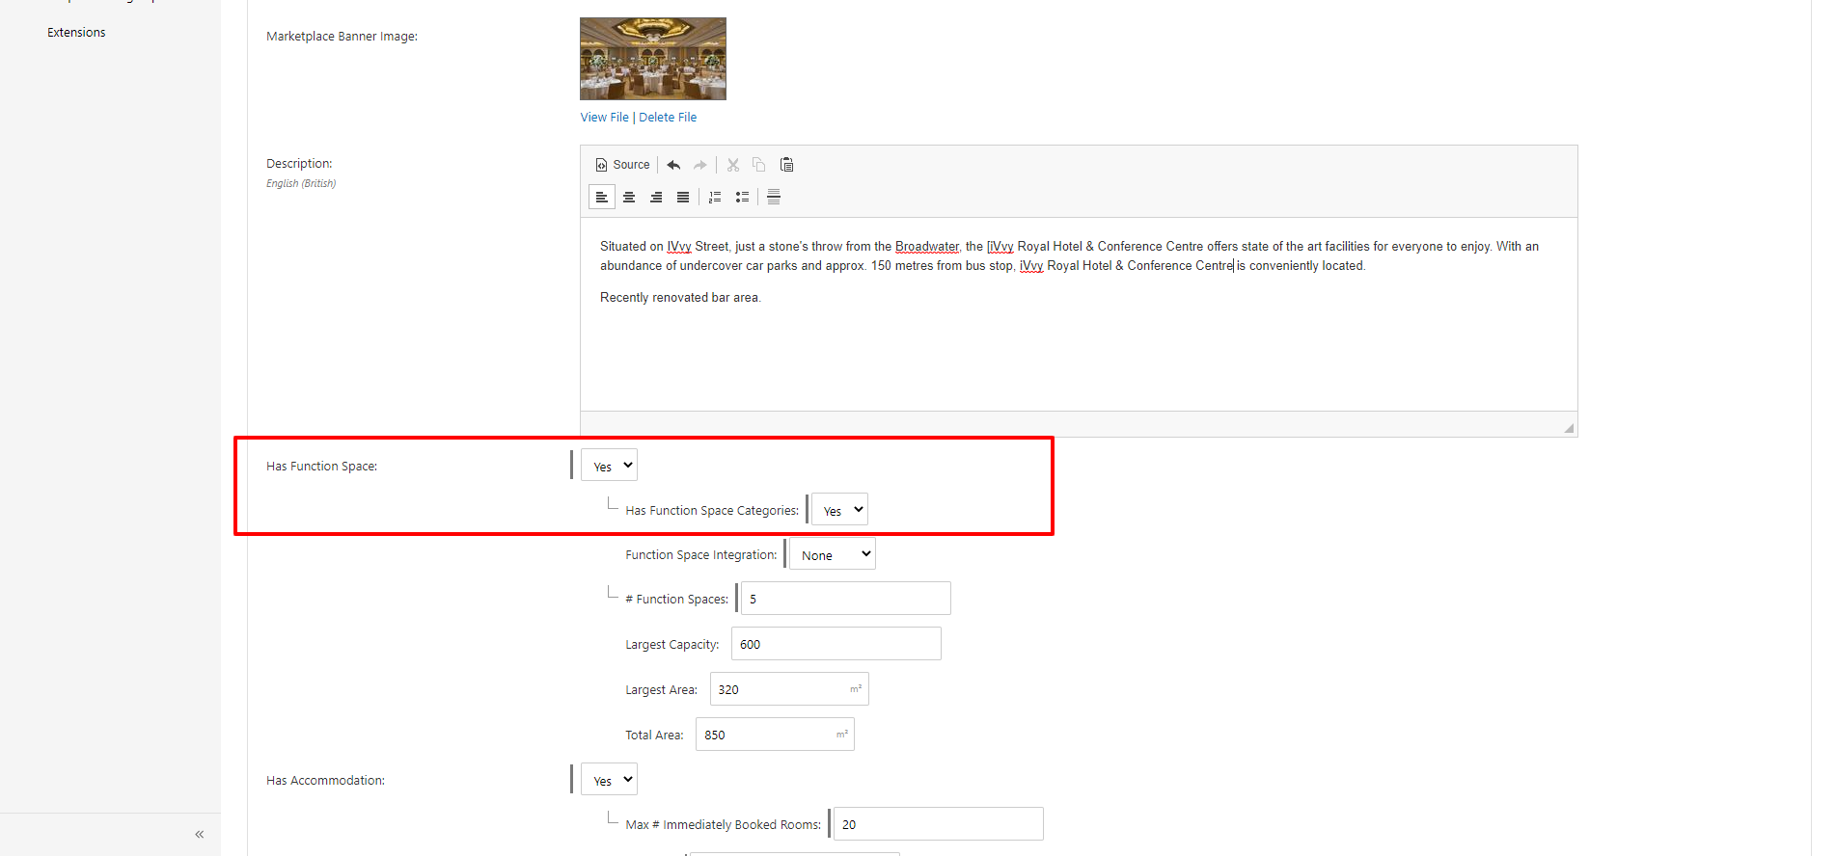
Task: Click inside the description text area
Action: pos(1079,314)
